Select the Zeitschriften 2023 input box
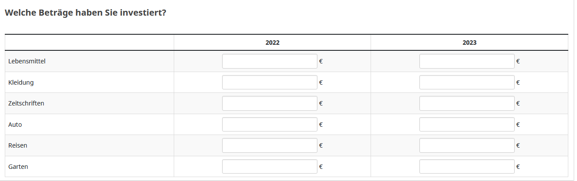577x181 pixels. (x=467, y=103)
